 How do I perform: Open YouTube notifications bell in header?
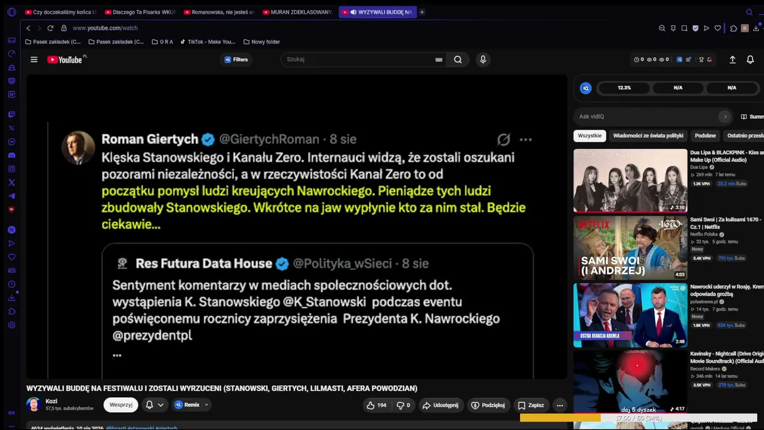[x=750, y=60]
